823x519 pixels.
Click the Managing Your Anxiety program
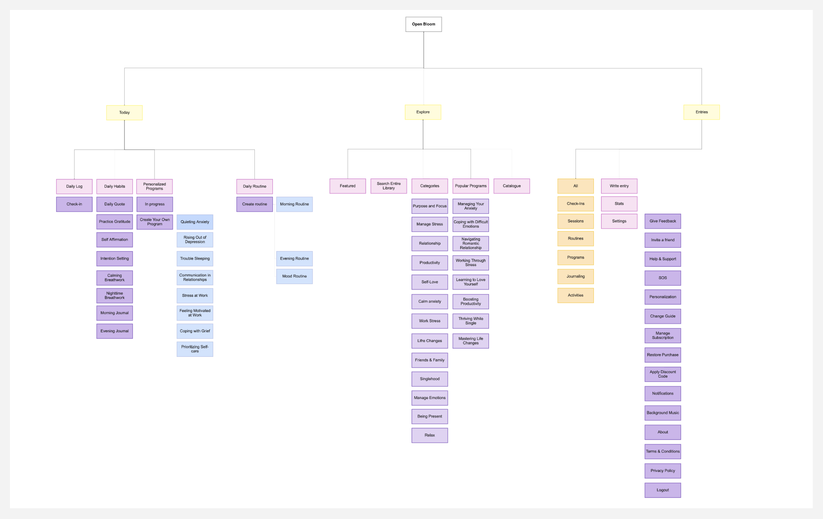pyautogui.click(x=471, y=206)
